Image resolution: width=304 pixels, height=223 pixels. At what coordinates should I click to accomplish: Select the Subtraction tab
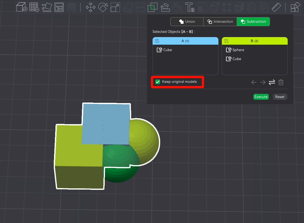coord(253,22)
